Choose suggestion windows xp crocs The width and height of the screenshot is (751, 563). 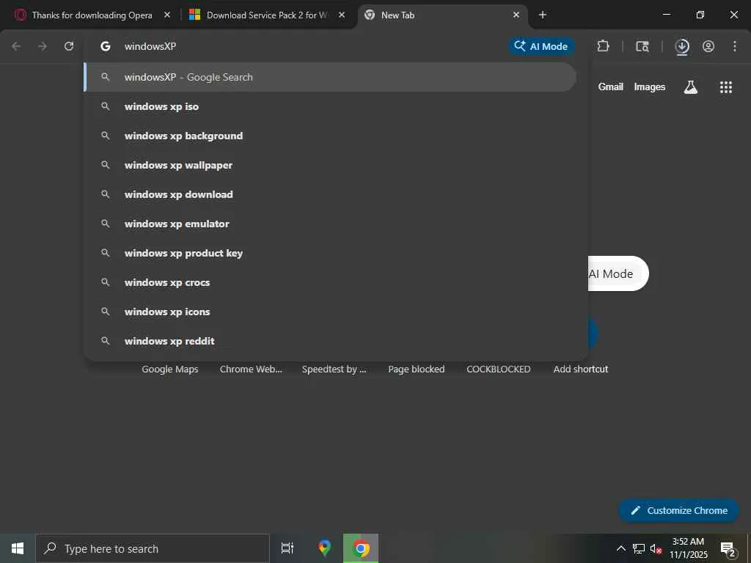tap(330, 282)
